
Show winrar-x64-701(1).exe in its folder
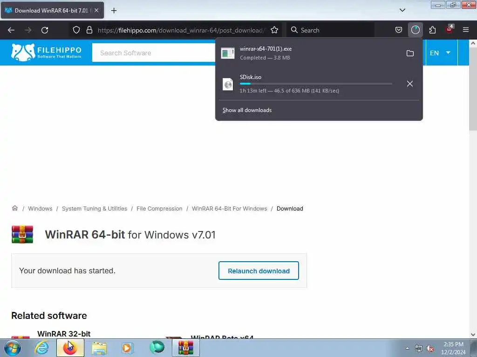click(410, 53)
